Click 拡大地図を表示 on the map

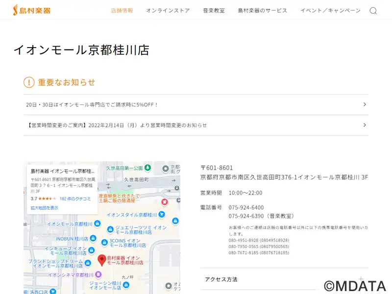[44, 208]
